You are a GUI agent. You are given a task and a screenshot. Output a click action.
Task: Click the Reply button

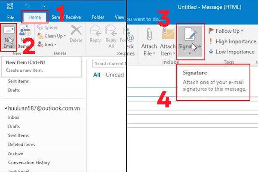(x=95, y=34)
